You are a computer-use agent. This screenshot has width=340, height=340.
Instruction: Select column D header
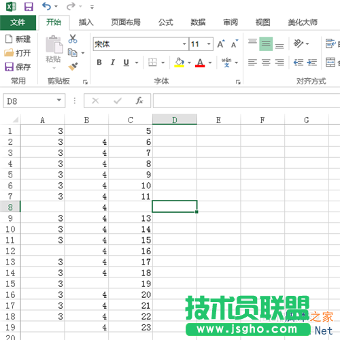click(175, 120)
